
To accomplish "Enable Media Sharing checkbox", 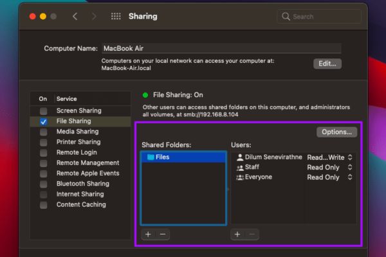I will click(44, 132).
